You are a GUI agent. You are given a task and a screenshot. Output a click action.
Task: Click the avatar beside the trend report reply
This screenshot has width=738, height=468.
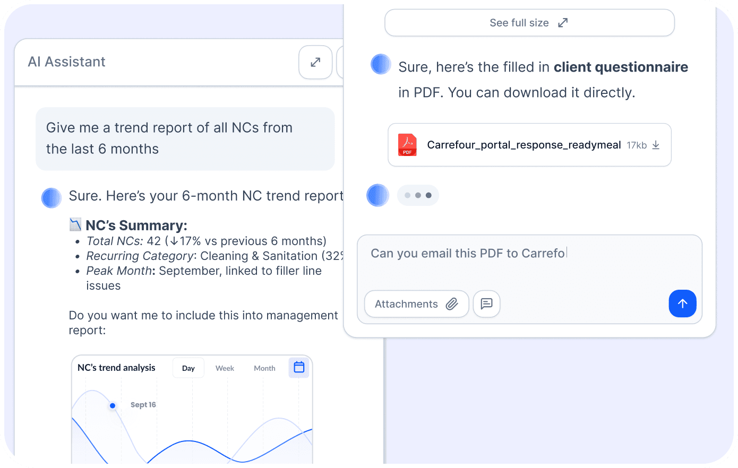pyautogui.click(x=52, y=198)
